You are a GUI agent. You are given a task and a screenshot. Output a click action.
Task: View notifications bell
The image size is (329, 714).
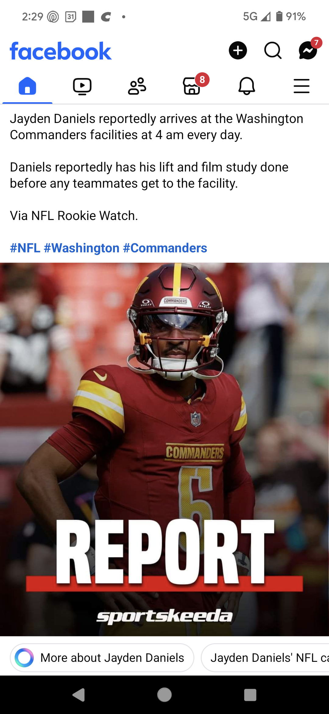(x=247, y=86)
